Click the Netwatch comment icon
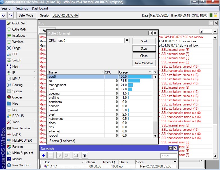220x170 pixels. coord(76,155)
